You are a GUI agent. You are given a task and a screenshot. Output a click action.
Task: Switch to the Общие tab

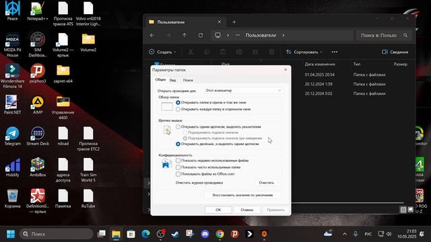point(160,79)
